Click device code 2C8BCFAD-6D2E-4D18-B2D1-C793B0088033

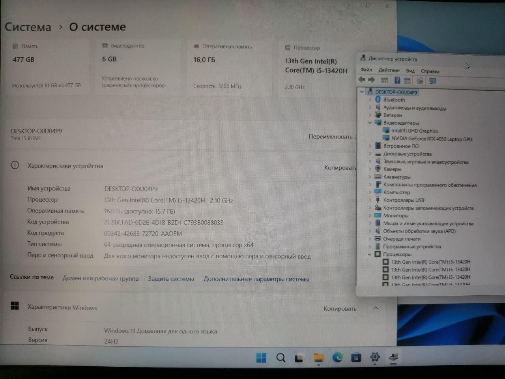pyautogui.click(x=164, y=222)
